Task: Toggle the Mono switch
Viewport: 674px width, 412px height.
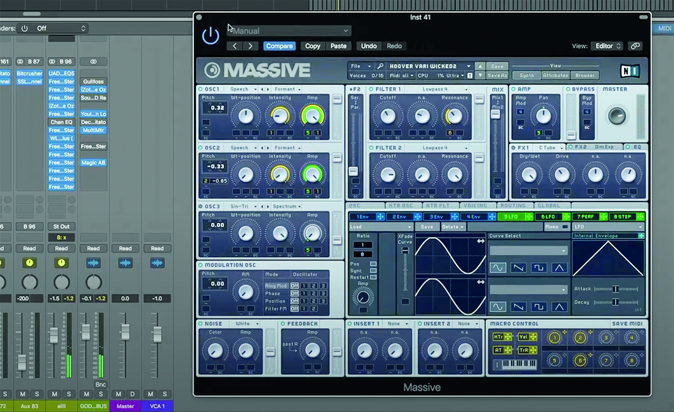Action: pyautogui.click(x=565, y=227)
